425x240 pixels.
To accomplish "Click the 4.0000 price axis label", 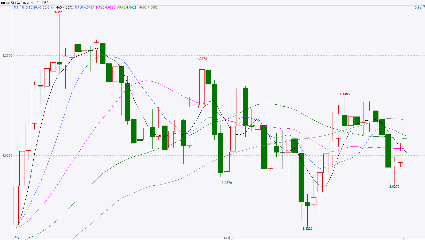I will tap(7, 156).
